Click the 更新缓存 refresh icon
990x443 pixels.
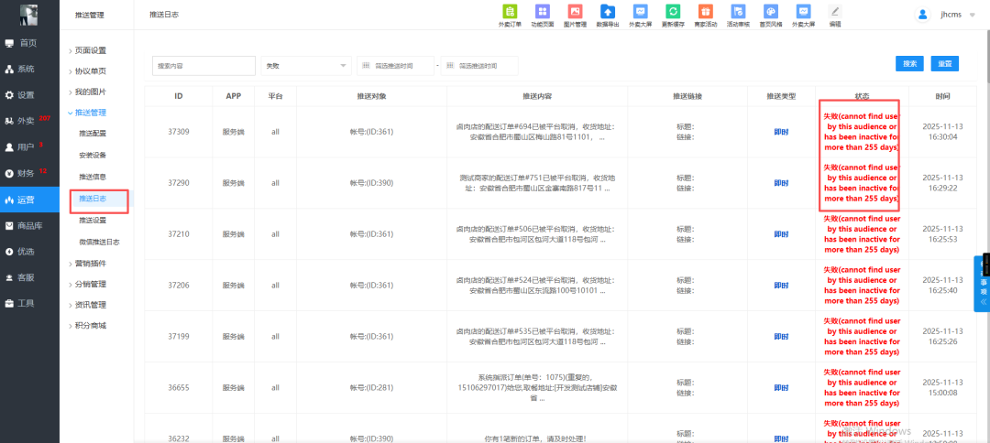tap(673, 12)
